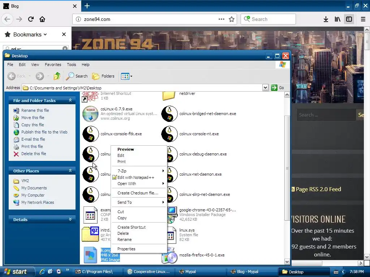This screenshot has height=277, width=370.
Task: Bookmark this page with star icon
Action: [x=232, y=19]
